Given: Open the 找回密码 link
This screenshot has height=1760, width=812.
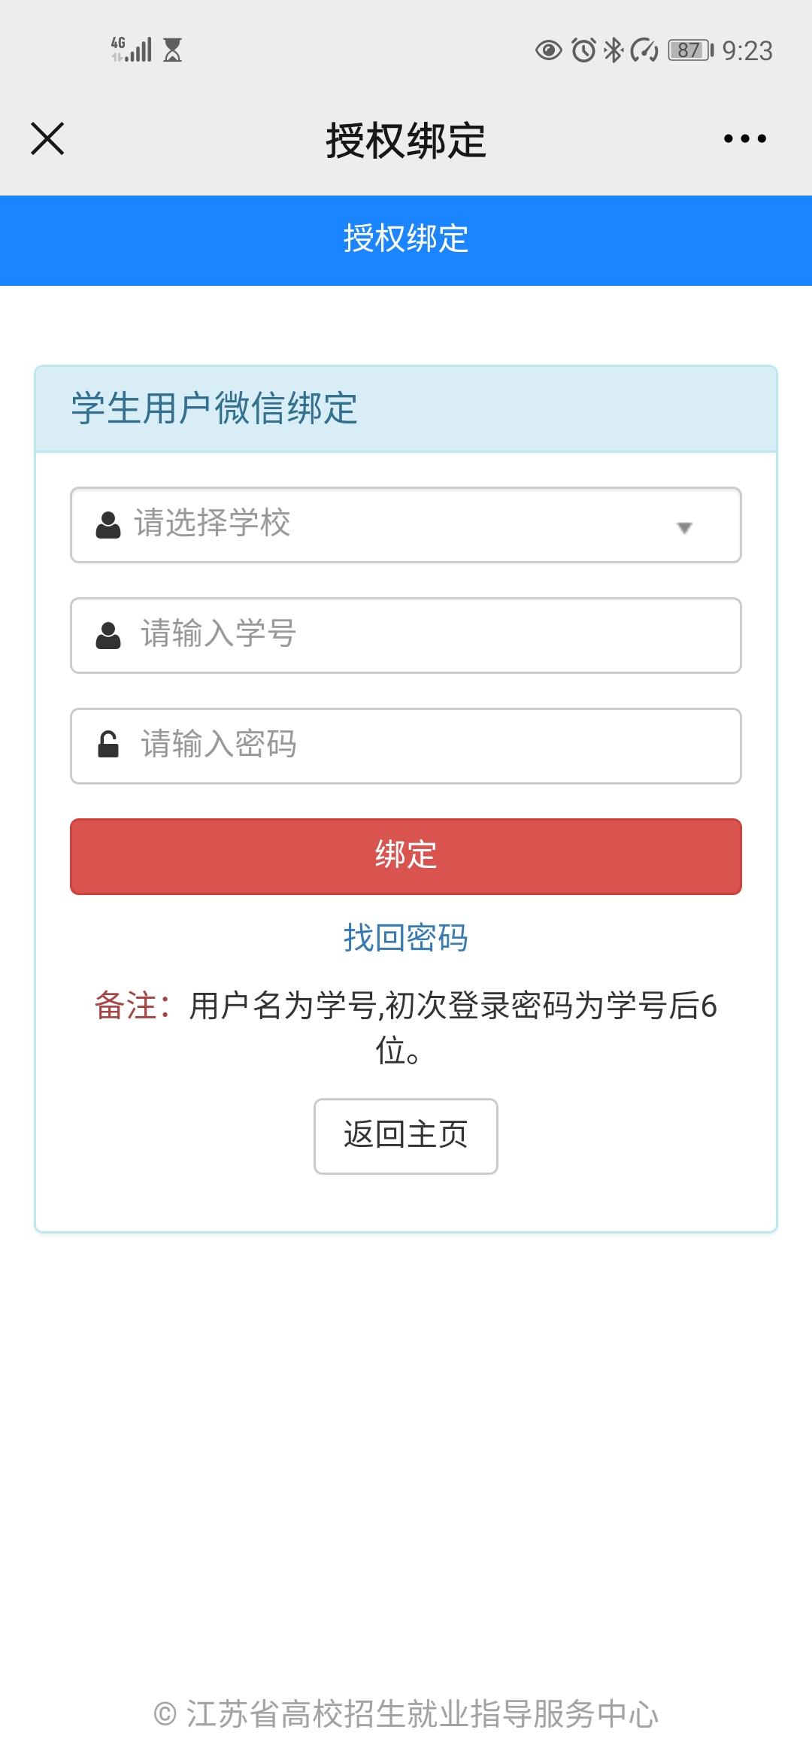Looking at the screenshot, I should (x=406, y=938).
